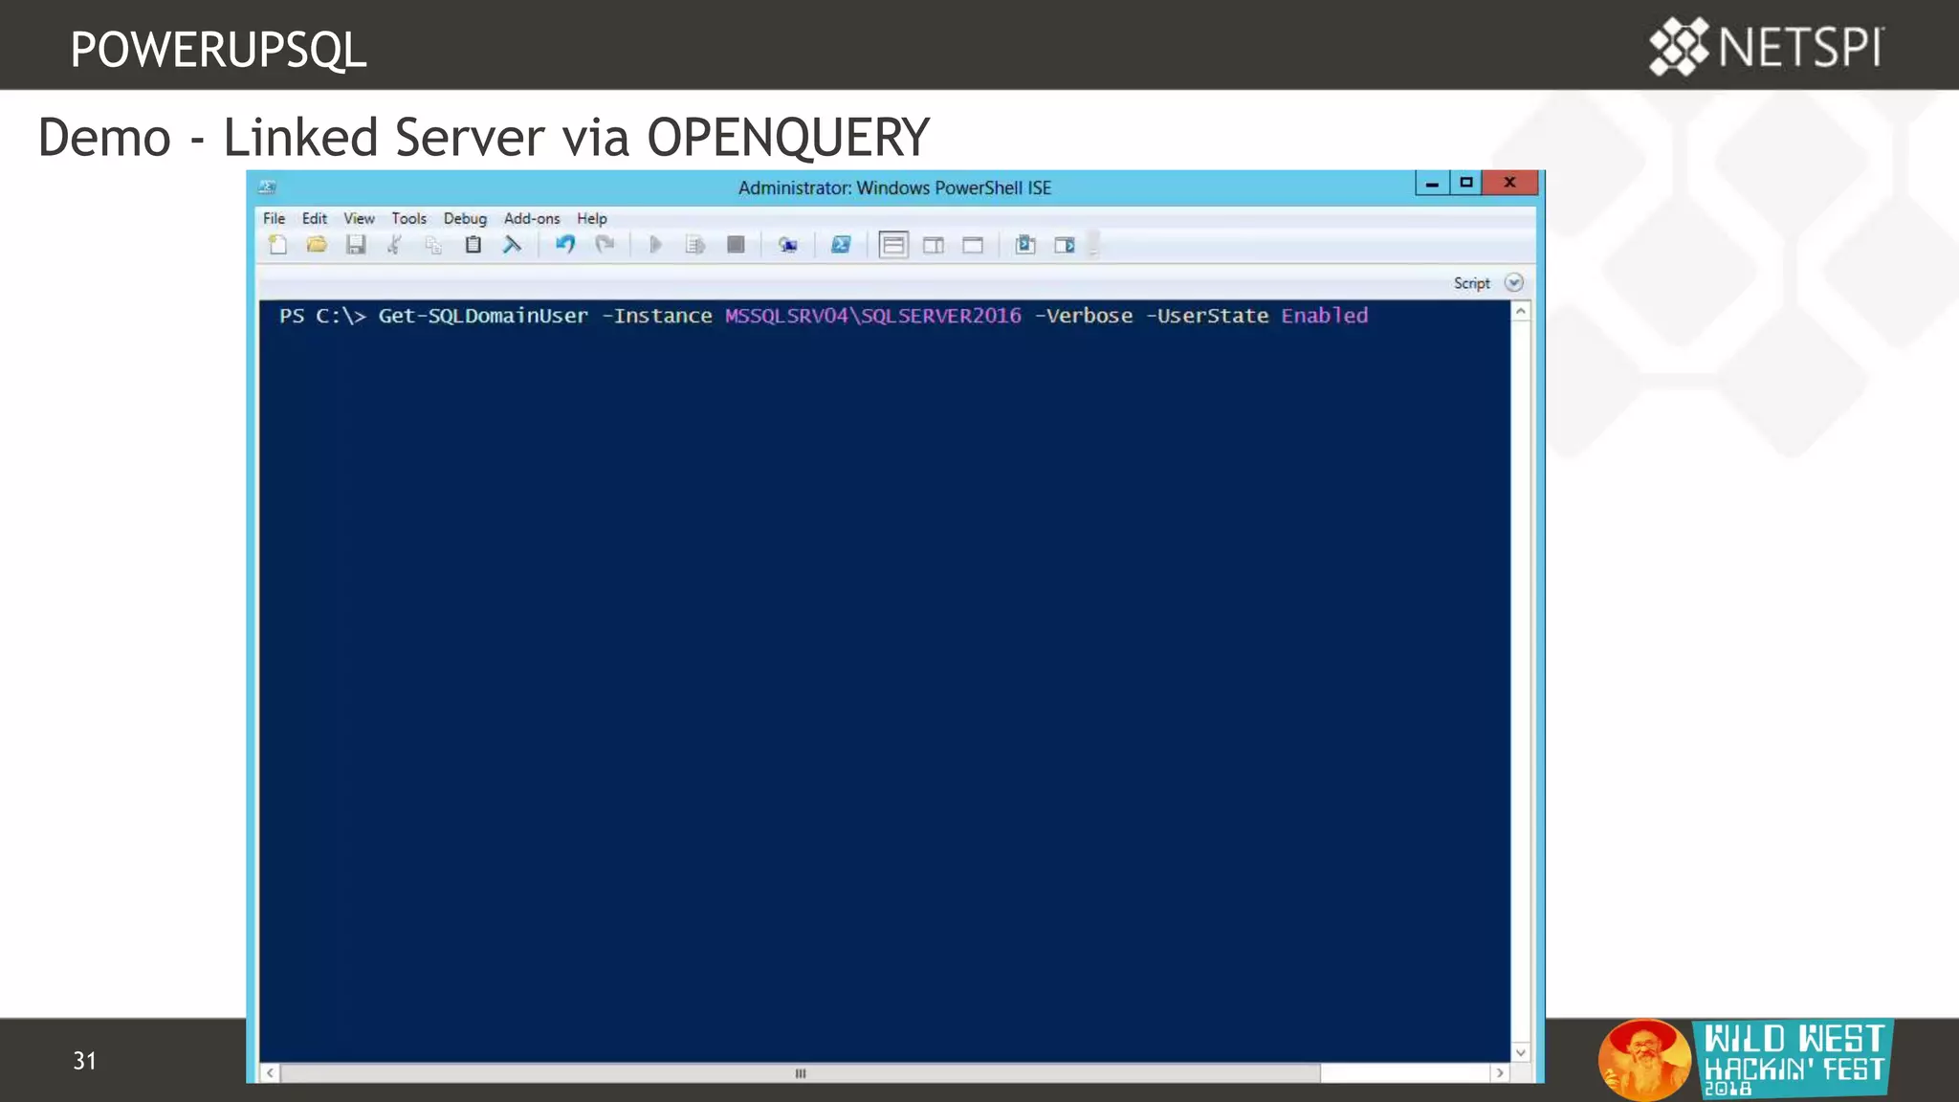
Task: Open the Edit menu
Action: pyautogui.click(x=315, y=218)
